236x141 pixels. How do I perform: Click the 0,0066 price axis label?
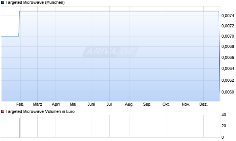[228, 57]
